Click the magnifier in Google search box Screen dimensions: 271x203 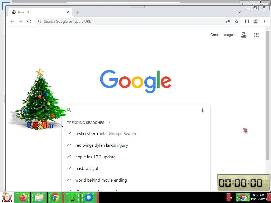(69, 110)
